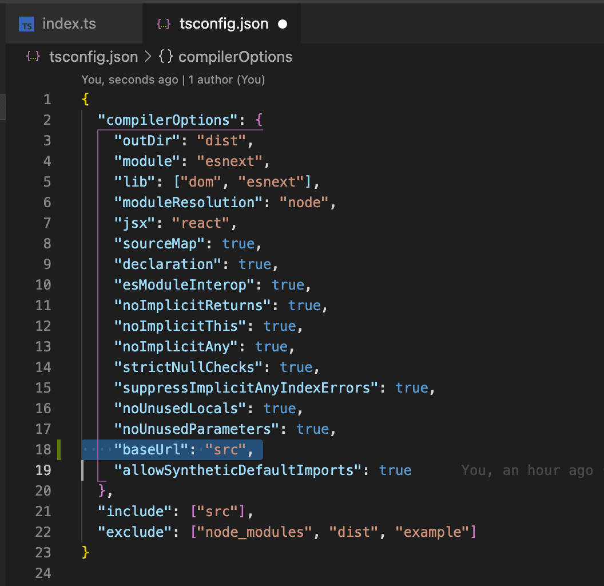Click the JSON file icon in the breadcrumb
The image size is (604, 586).
point(33,57)
